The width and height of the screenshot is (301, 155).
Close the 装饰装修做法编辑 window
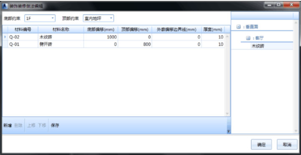click(291, 5)
